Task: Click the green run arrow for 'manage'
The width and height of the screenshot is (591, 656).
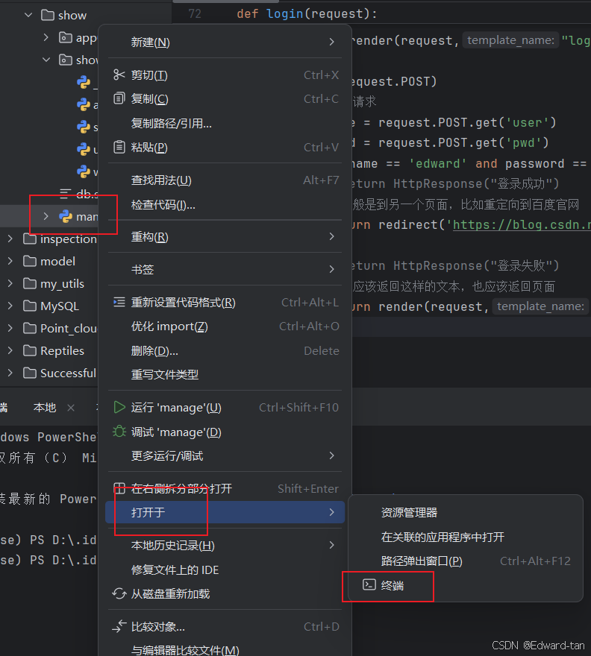Action: (x=119, y=407)
